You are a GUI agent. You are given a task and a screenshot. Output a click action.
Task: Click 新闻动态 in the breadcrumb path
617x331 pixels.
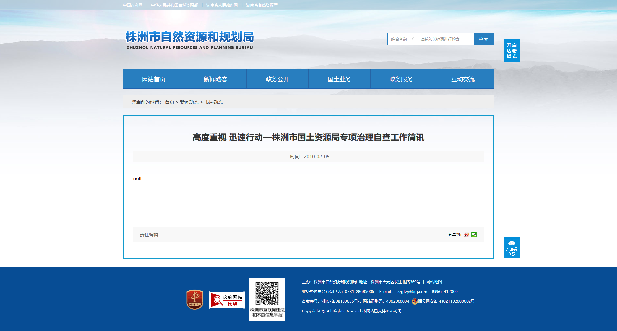tap(189, 102)
